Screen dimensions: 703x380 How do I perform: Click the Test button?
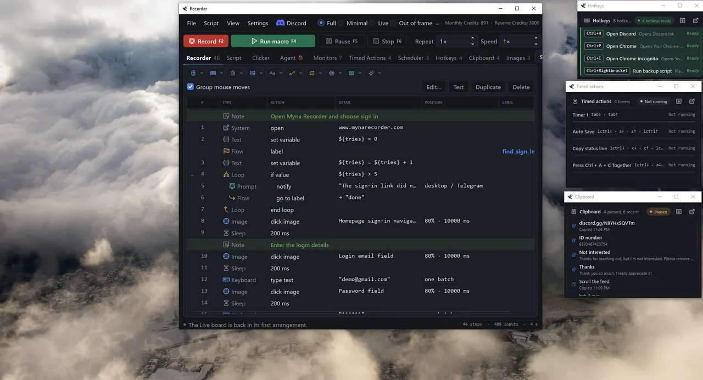[x=459, y=87]
